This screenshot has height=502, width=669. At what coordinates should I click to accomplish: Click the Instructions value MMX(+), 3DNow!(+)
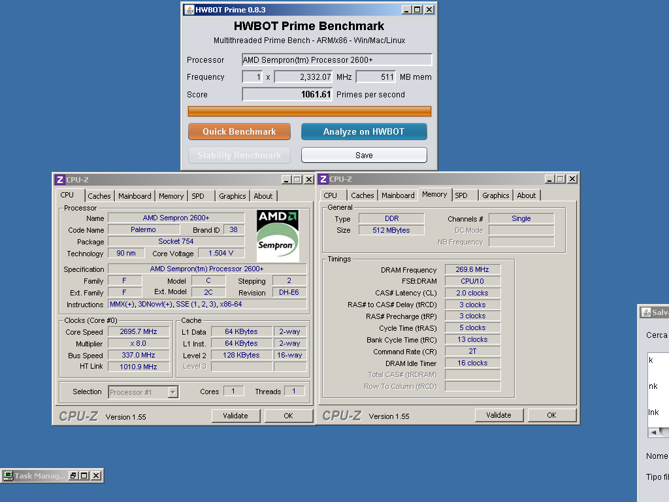coord(207,305)
